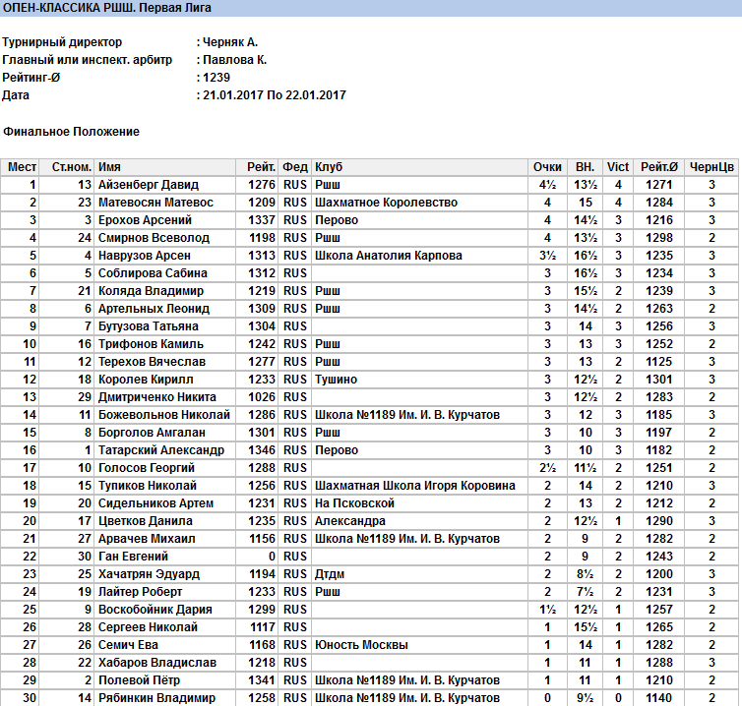This screenshot has height=706, width=742.
Task: Click the 'Финальное Положение' heading
Action: coord(71,132)
